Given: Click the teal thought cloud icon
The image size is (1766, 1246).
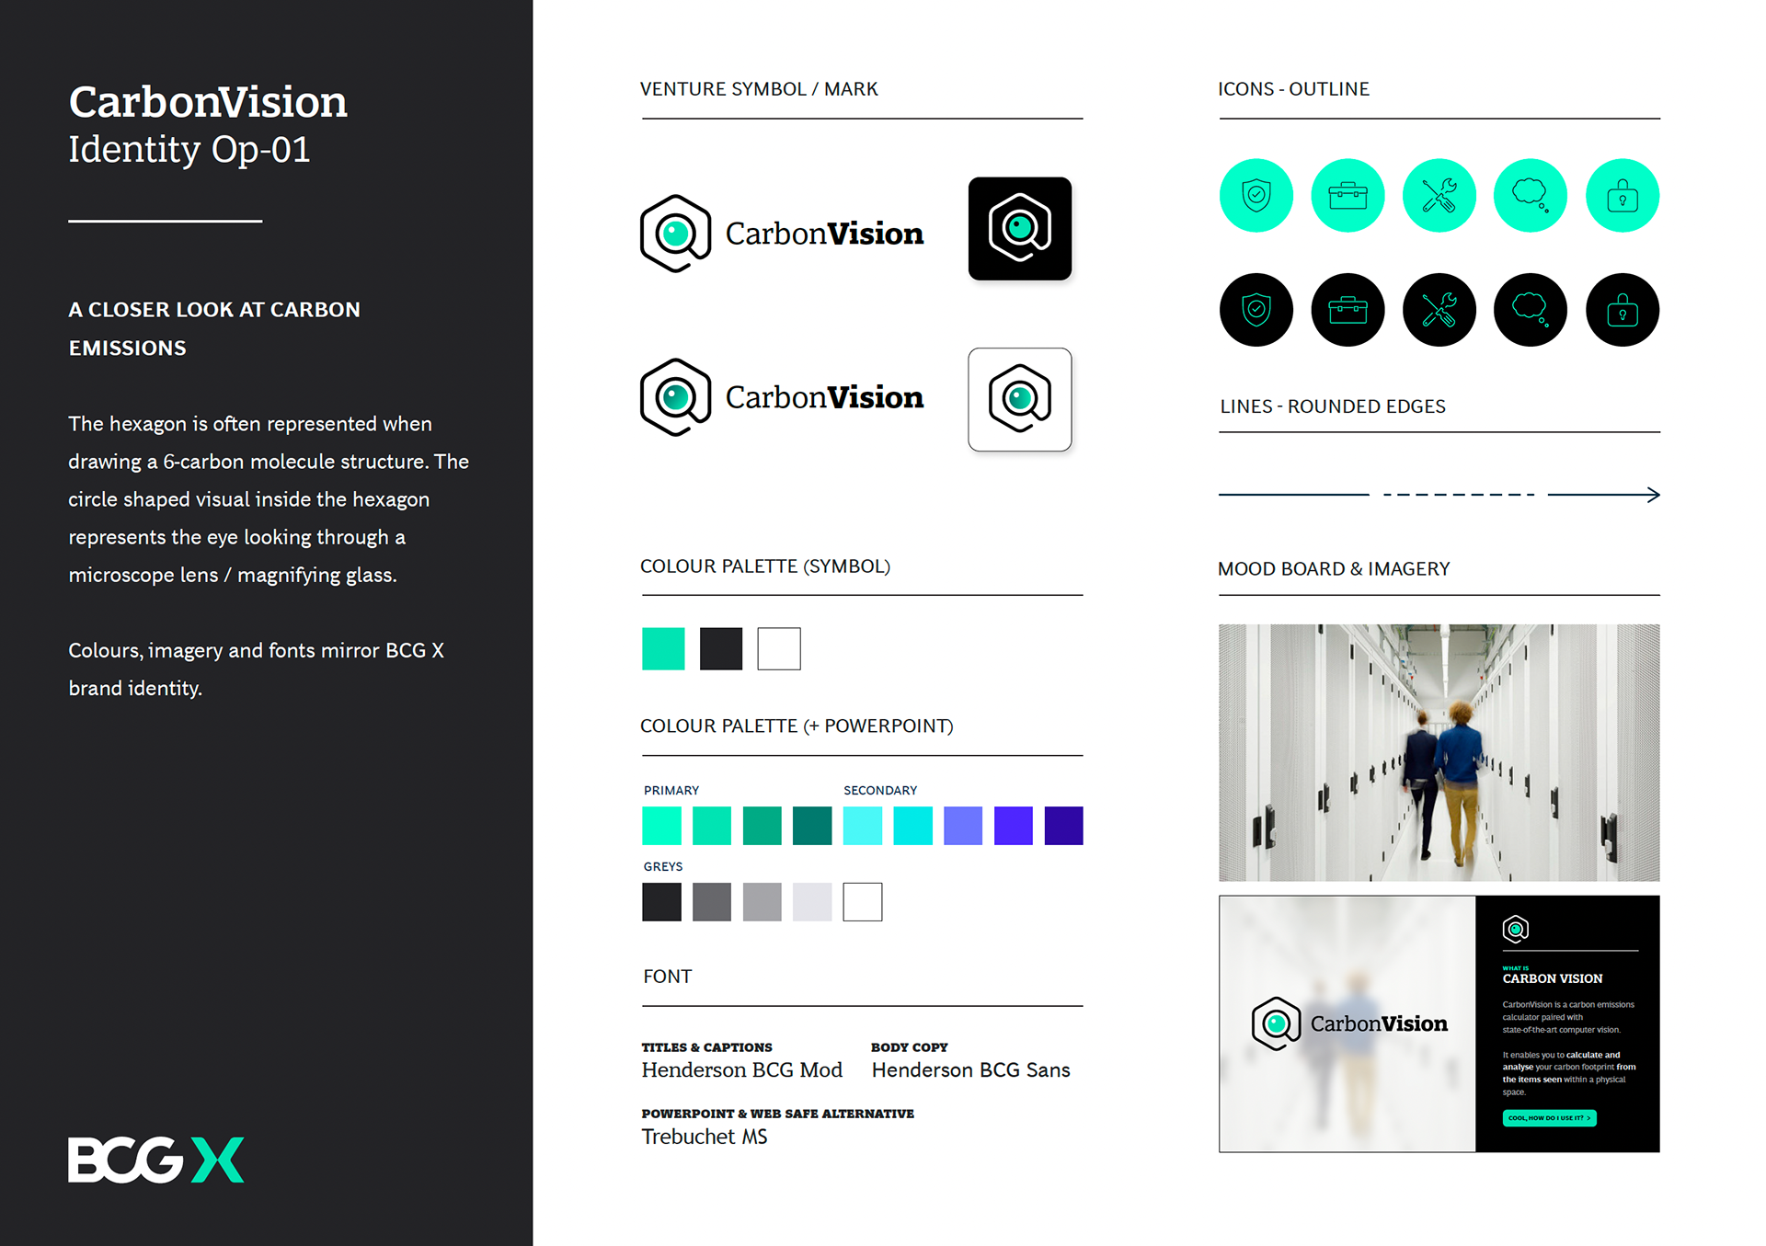Looking at the screenshot, I should (1531, 195).
